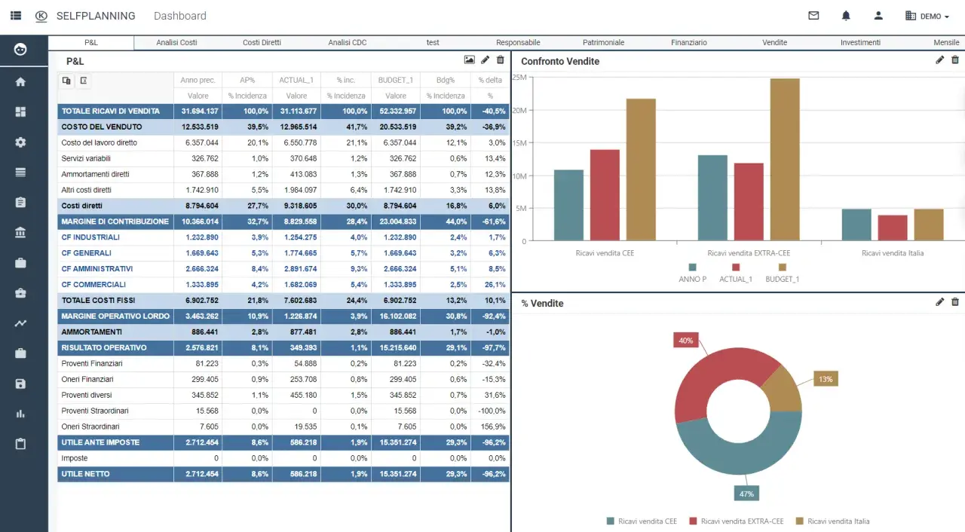Open the notifications bell
The height and width of the screenshot is (532, 965).
(x=846, y=16)
